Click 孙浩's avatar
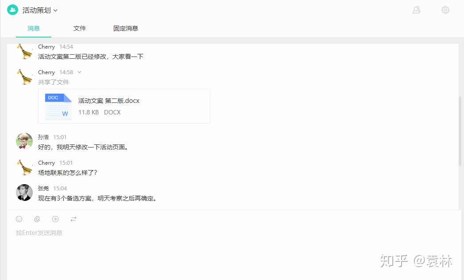Image resolution: width=464 pixels, height=280 pixels. (x=24, y=141)
